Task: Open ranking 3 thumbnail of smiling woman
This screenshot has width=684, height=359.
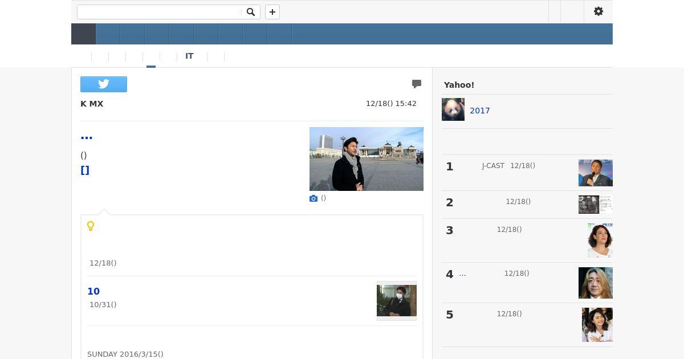Action: (600, 240)
